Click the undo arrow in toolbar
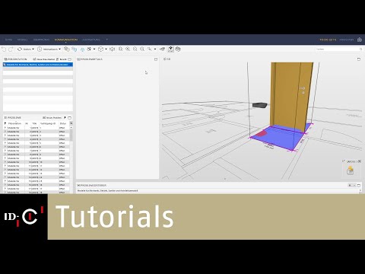Viewport: 365px width, 274px height. click(4, 49)
